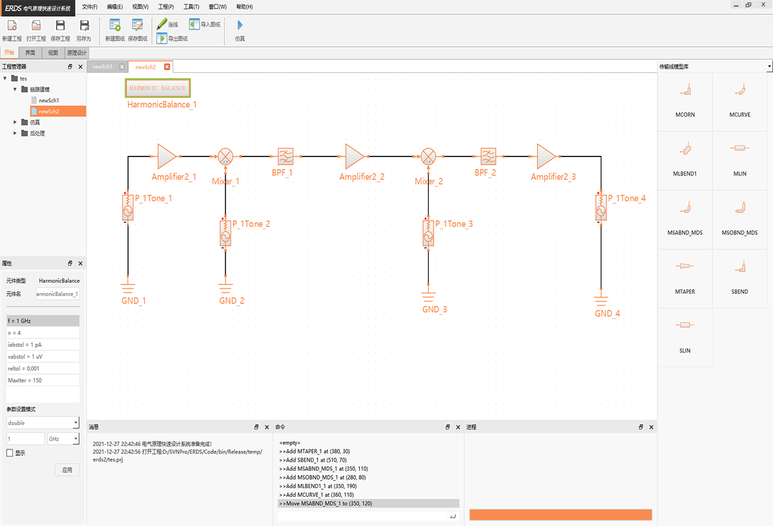
Task: Select the HARMONIC BALANCE block
Action: coord(158,88)
